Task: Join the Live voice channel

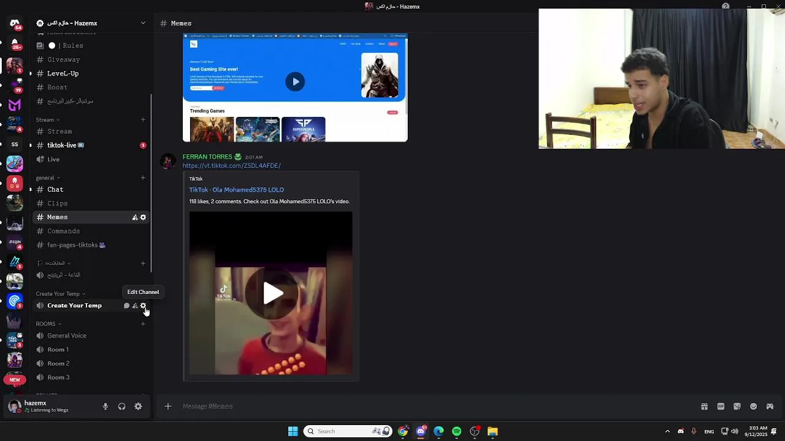Action: tap(91, 159)
